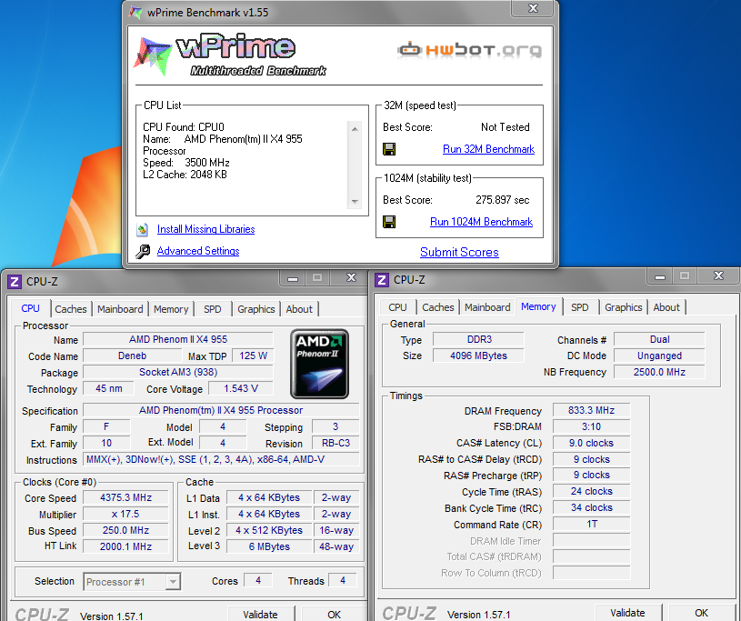The image size is (741, 621).
Task: Click the AMD Phenom II processor logo
Action: click(x=319, y=364)
